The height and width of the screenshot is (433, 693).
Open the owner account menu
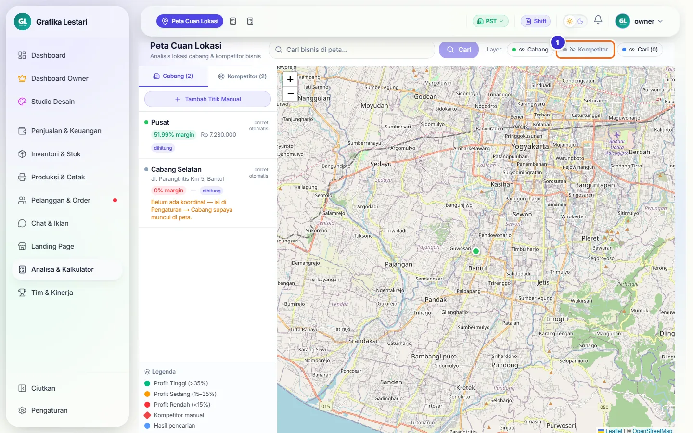(640, 21)
